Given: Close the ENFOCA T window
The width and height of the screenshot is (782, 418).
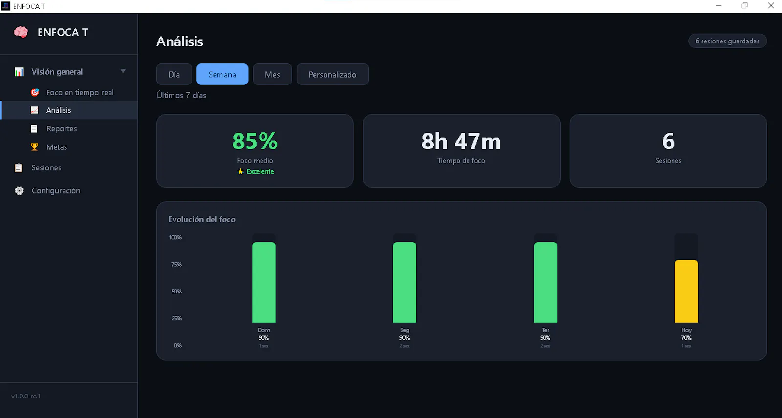Looking at the screenshot, I should (x=771, y=6).
